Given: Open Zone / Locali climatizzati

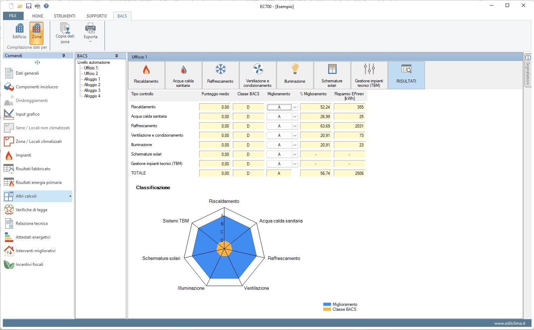Looking at the screenshot, I should [x=38, y=142].
